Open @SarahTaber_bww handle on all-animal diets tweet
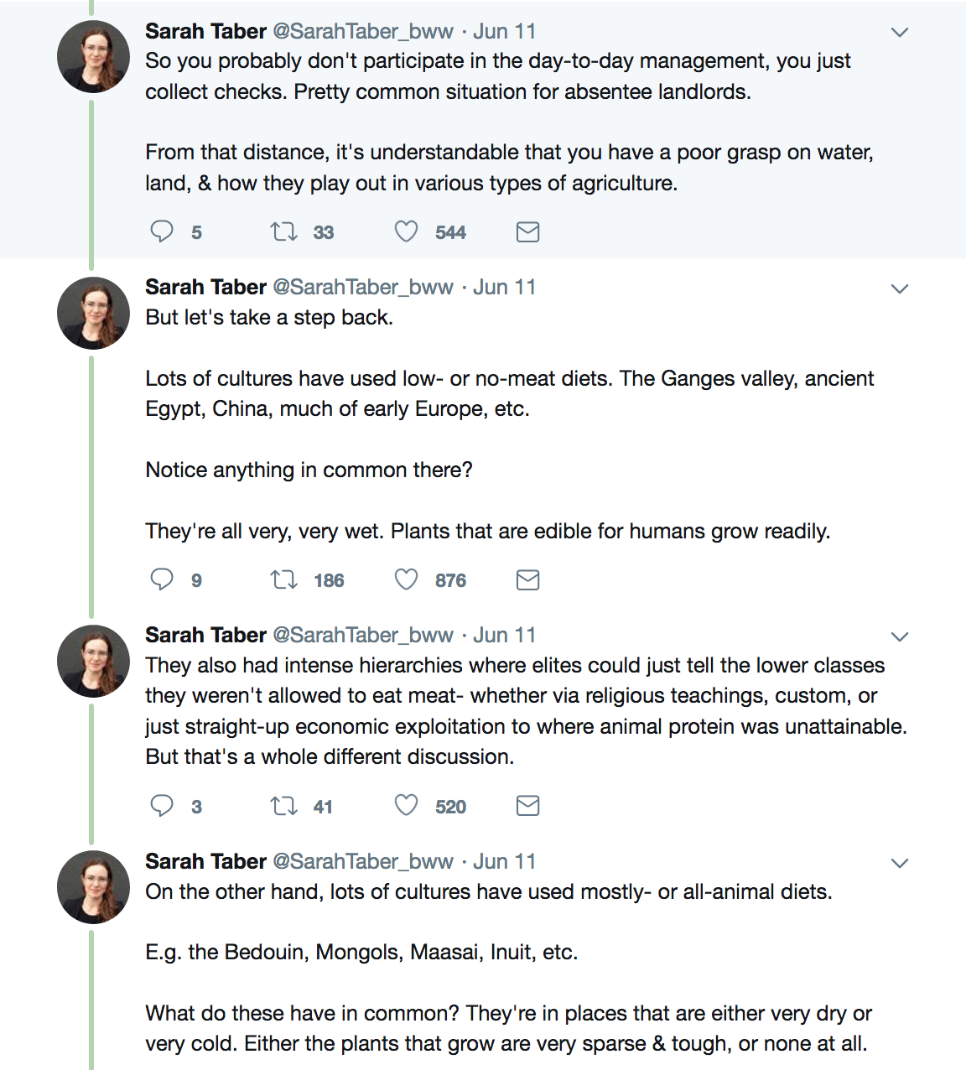Screen dimensions: 966x1070 (363, 861)
